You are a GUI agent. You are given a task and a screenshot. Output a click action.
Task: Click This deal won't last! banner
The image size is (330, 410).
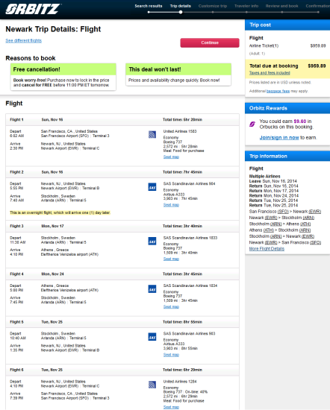[x=178, y=69]
